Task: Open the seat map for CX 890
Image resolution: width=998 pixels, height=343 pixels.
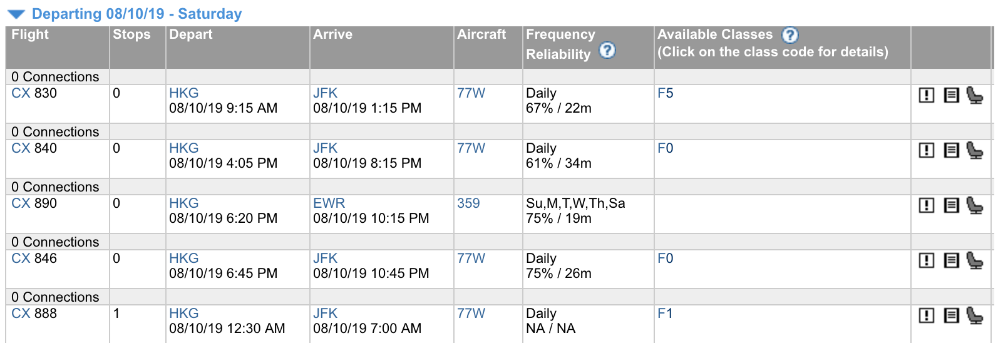Action: click(x=975, y=205)
